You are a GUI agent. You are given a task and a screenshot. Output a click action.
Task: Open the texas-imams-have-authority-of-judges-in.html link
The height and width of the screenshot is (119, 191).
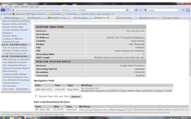(x=126, y=90)
